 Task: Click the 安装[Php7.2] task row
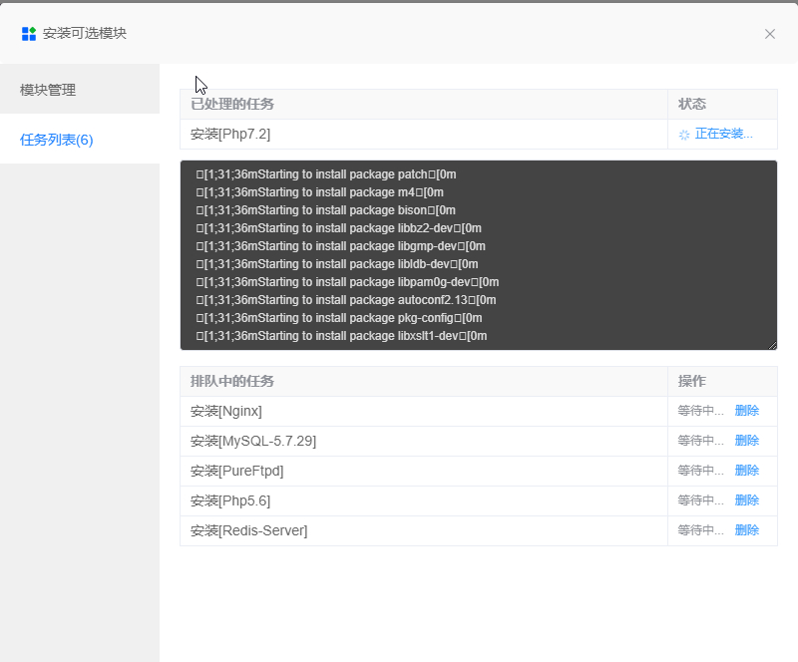pyautogui.click(x=479, y=135)
